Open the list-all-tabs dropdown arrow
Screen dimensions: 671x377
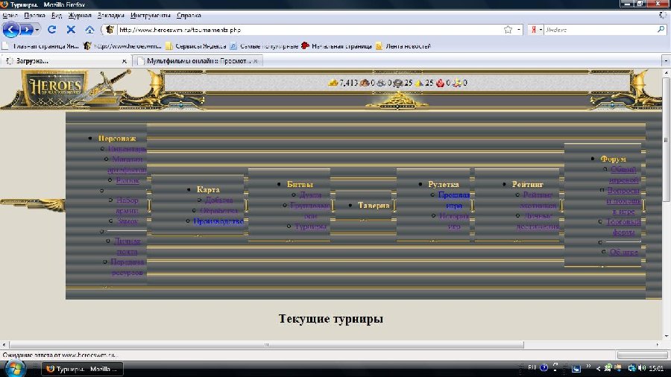(666, 61)
